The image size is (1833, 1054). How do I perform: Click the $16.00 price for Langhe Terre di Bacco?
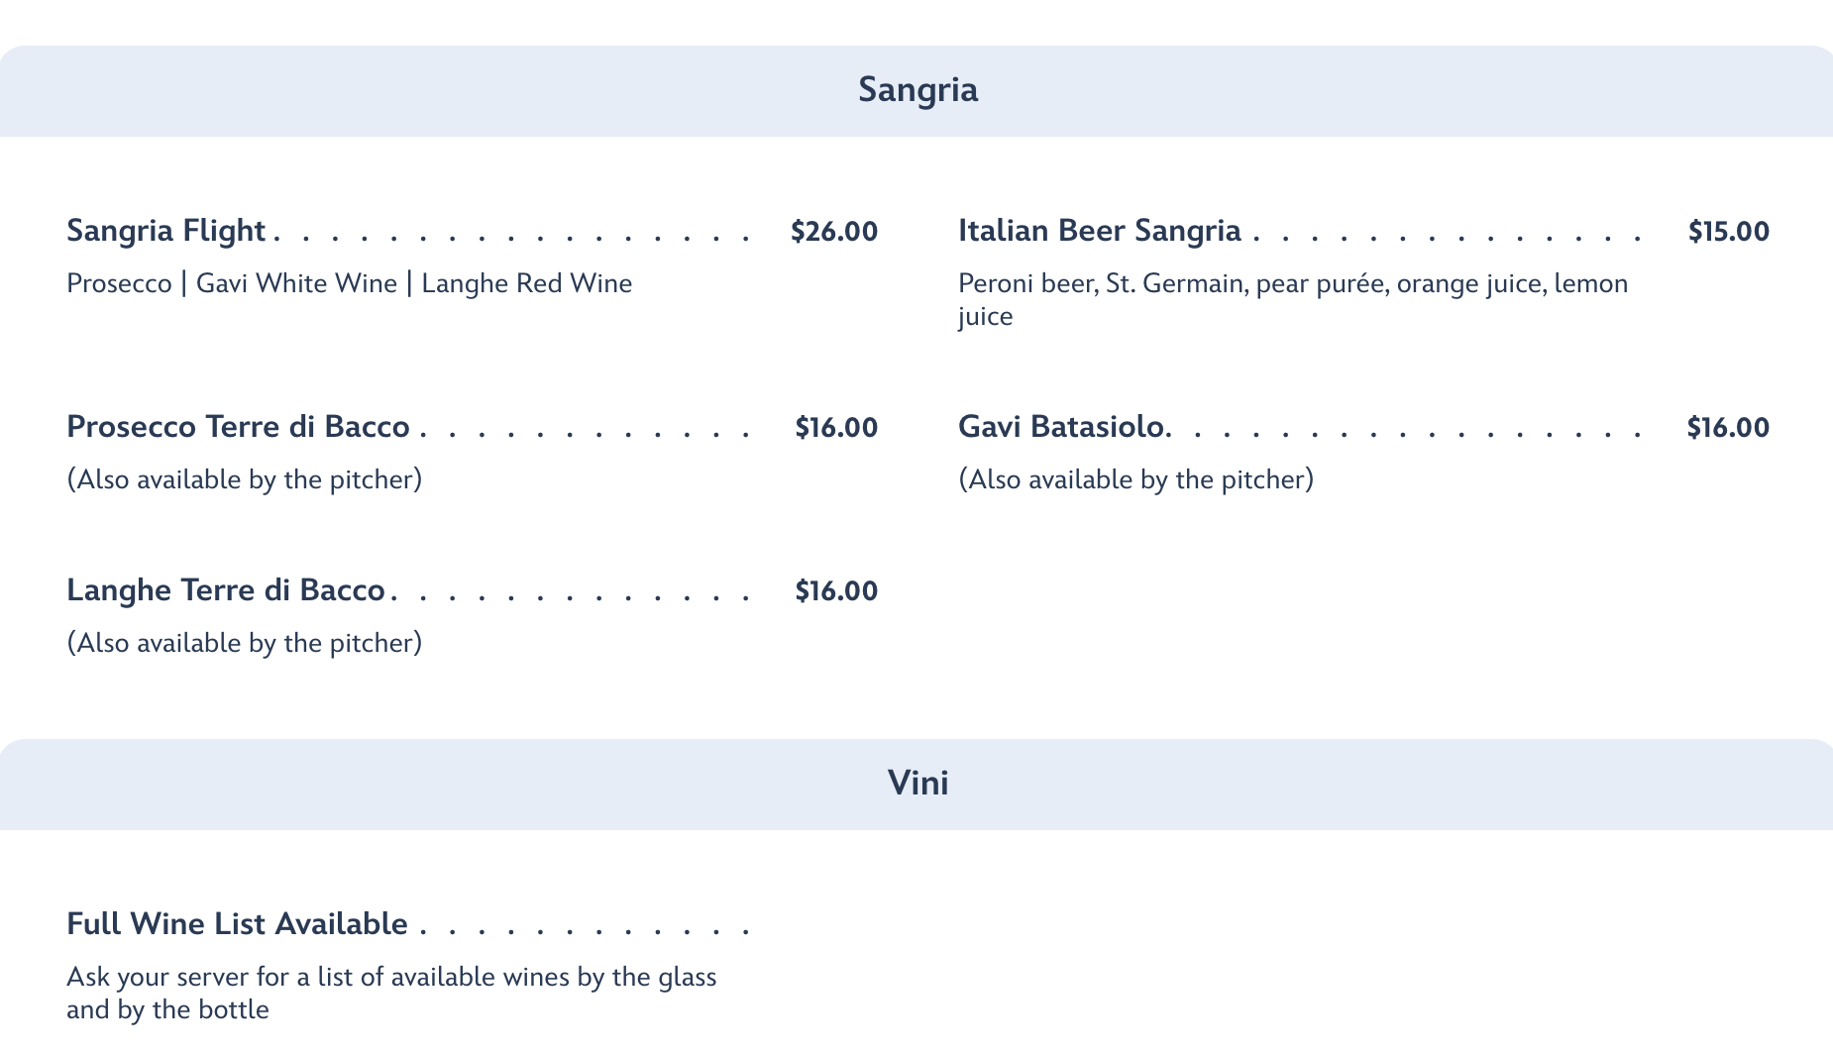pos(835,591)
